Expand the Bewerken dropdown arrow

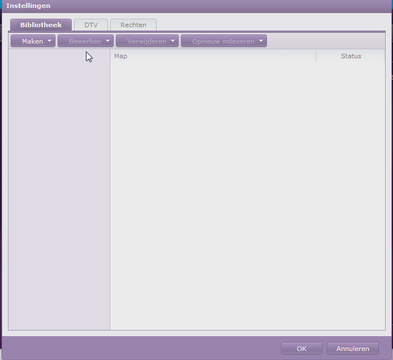(x=107, y=41)
